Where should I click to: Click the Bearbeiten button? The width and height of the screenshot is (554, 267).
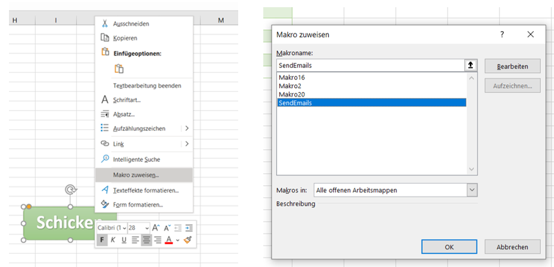(512, 66)
